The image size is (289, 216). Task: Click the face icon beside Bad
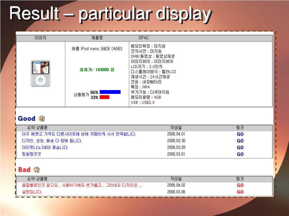click(36, 170)
